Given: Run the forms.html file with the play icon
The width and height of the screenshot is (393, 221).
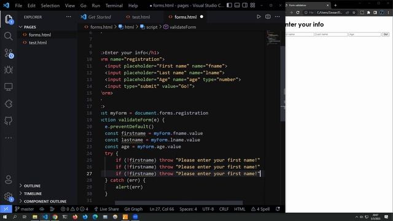Looking at the screenshot, I should pos(259,17).
